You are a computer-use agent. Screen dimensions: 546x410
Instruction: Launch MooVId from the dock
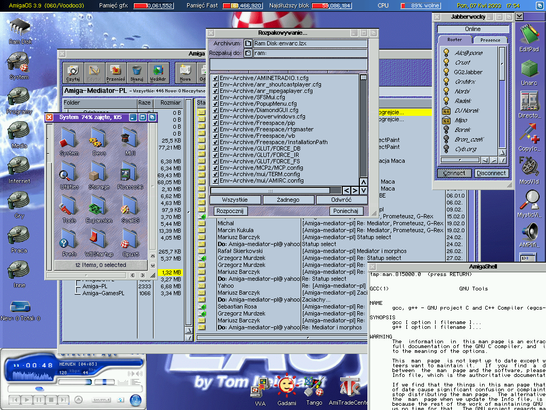529,171
